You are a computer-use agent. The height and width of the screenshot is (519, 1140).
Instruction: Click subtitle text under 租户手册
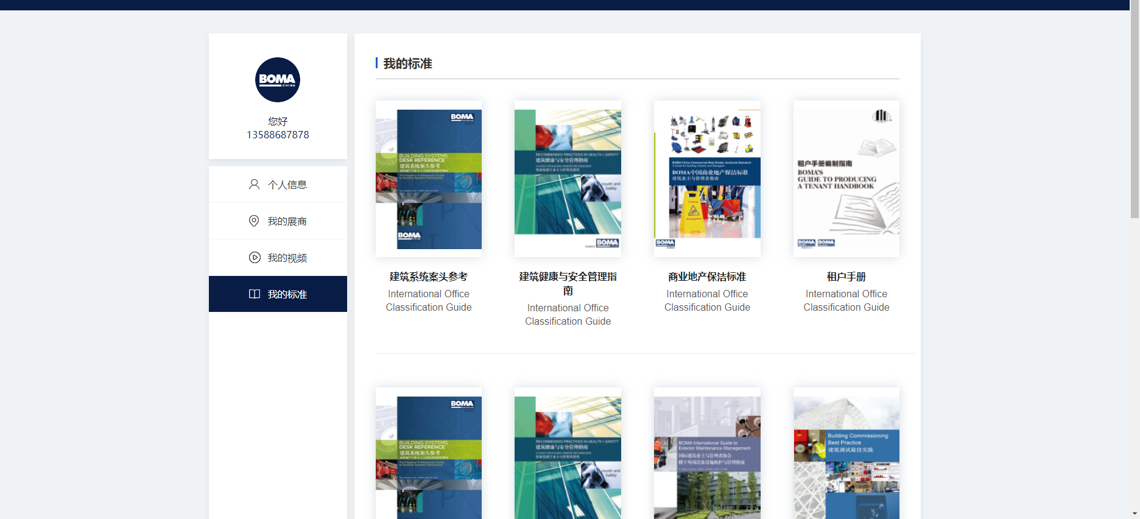[846, 300]
